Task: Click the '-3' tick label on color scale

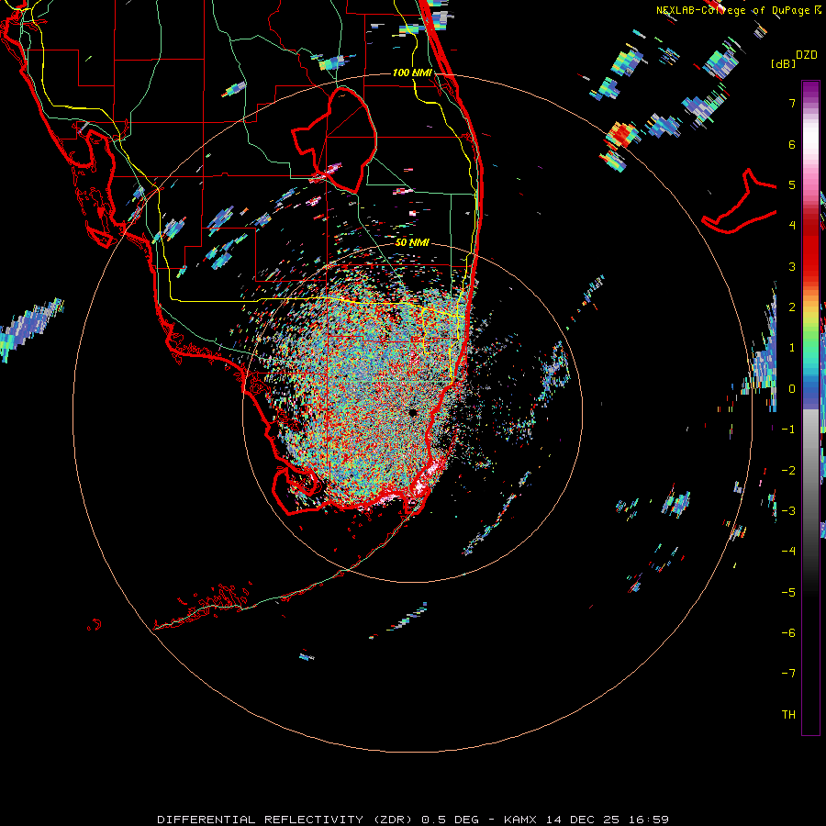Action: pyautogui.click(x=788, y=510)
